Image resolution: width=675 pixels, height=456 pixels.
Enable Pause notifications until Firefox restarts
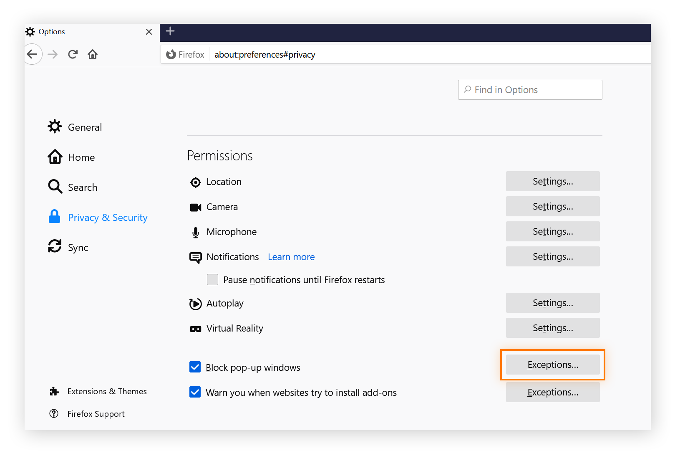(213, 279)
